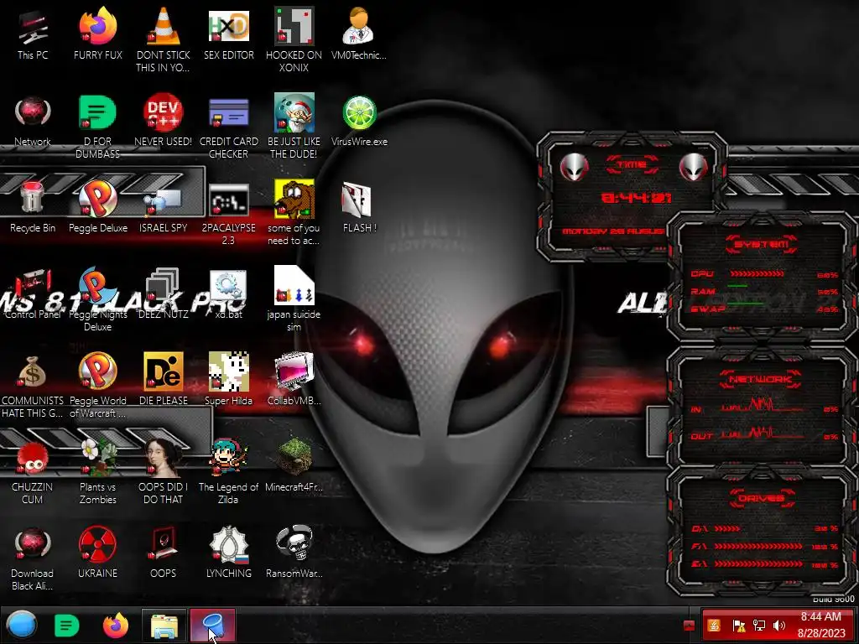859x644 pixels.
Task: Open the Start orb on taskbar
Action: [x=21, y=625]
